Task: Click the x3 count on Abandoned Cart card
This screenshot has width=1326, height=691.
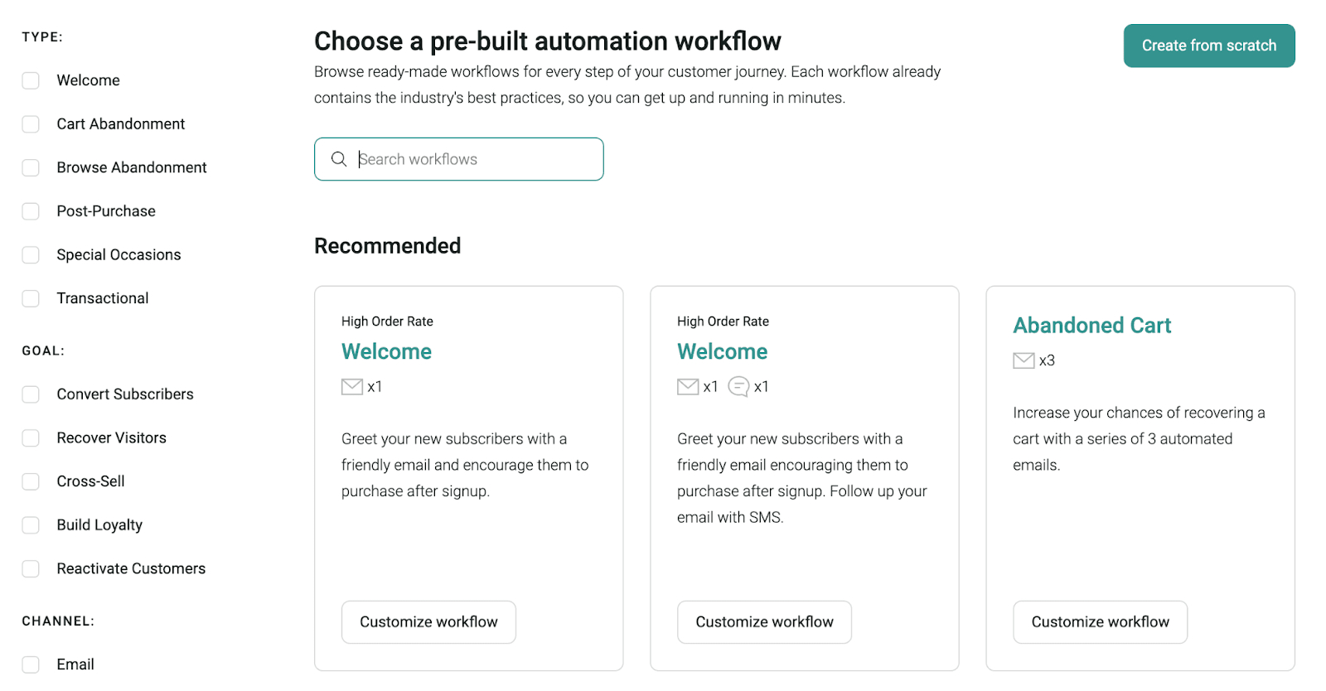Action: [x=1047, y=360]
